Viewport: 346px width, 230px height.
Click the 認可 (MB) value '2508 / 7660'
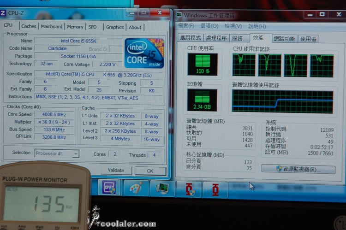click(321, 153)
